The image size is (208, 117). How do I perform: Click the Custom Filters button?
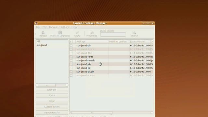click(52, 107)
